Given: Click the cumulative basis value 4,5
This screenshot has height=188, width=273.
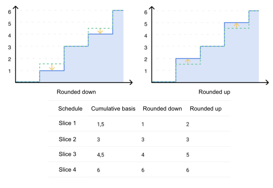Looking at the screenshot, I should coord(101,155).
